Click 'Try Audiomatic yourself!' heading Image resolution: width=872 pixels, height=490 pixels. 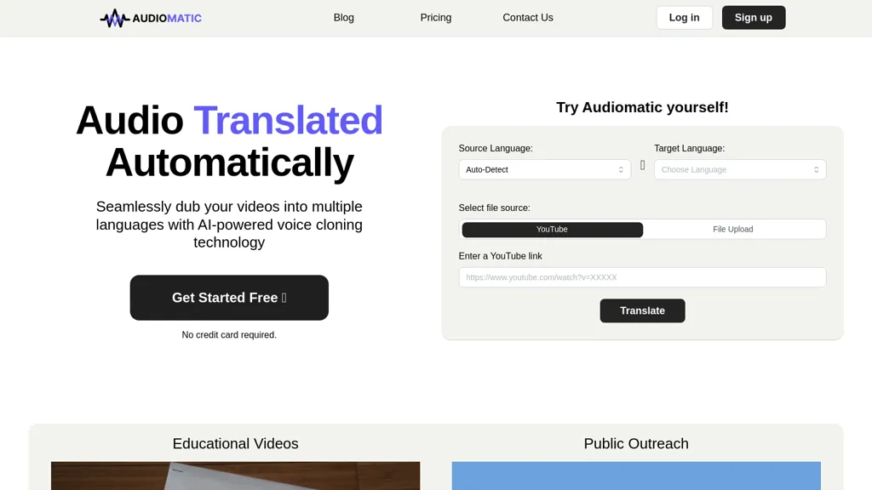click(x=642, y=107)
